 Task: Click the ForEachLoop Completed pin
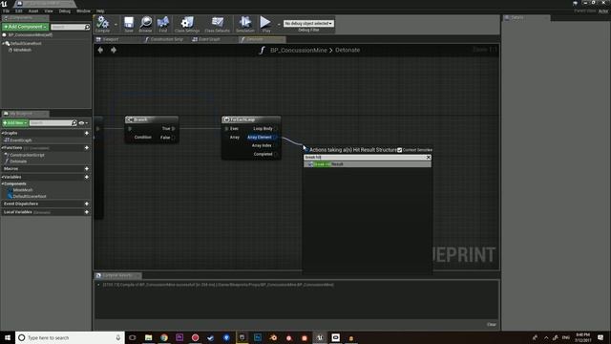[x=276, y=154]
